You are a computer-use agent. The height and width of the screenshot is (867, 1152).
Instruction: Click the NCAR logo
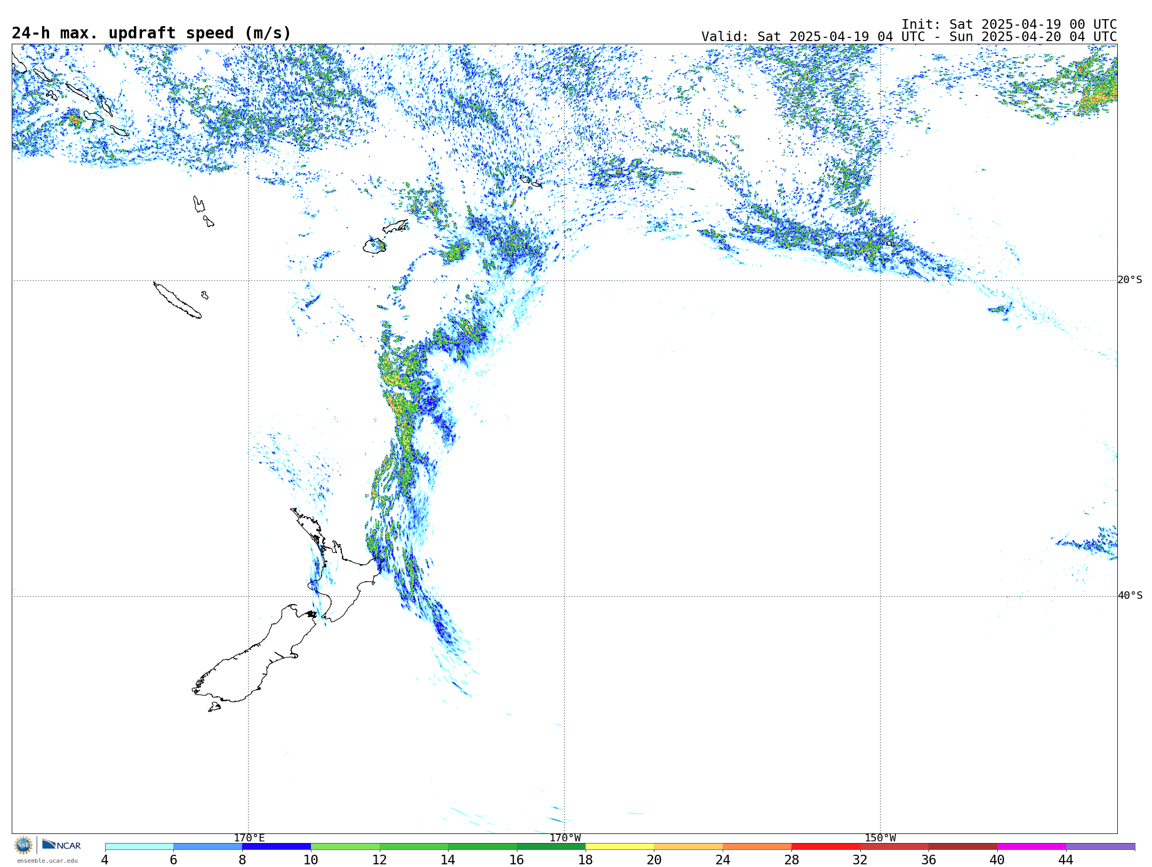[61, 845]
